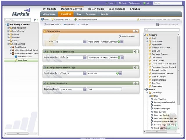The width and height of the screenshot is (186, 140).
Task: Select the Lead was Created filter
Action: coord(161,115)
